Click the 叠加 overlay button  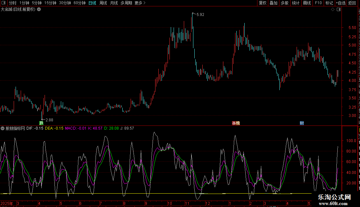[x=274, y=3]
